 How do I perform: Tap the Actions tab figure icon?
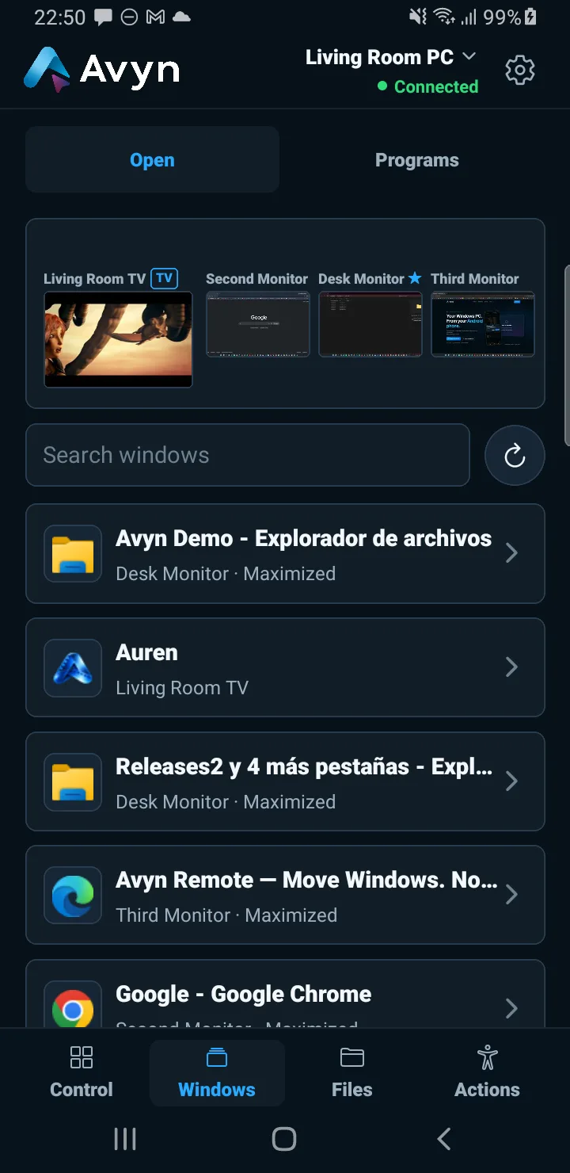point(488,1057)
